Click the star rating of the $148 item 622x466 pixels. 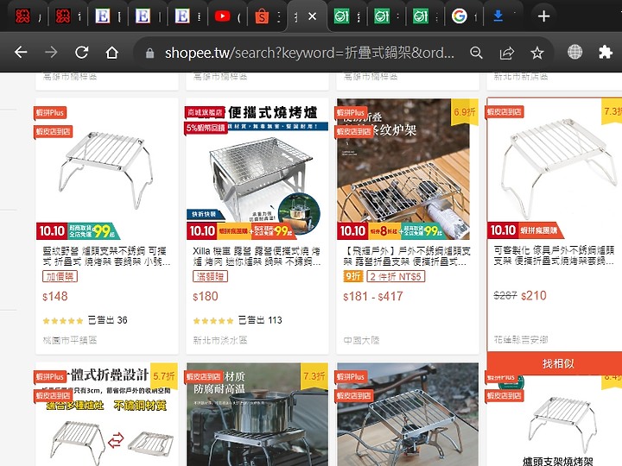pos(63,320)
